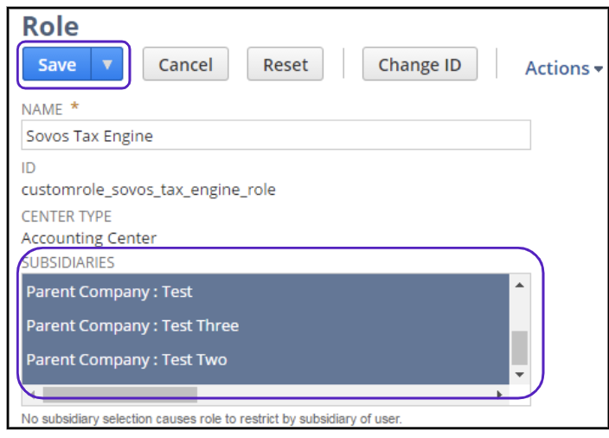Select subsidiary Parent Company : Test
The width and height of the screenshot is (609, 438).
109,292
